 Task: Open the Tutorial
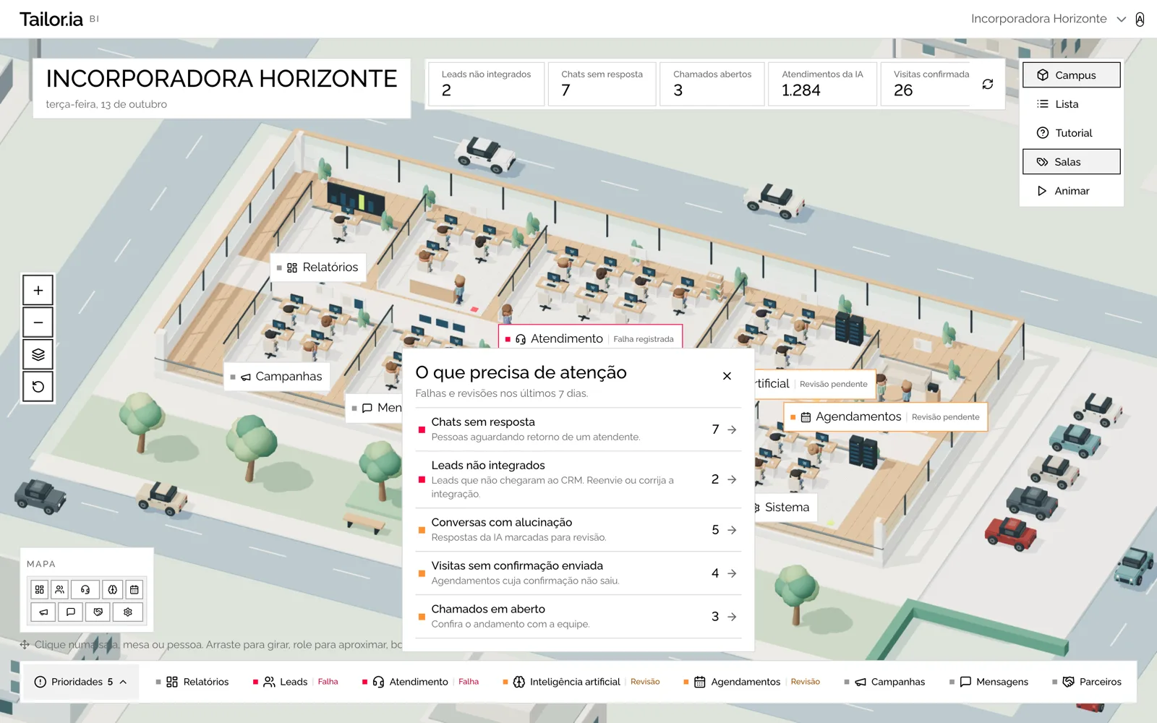pos(1071,133)
